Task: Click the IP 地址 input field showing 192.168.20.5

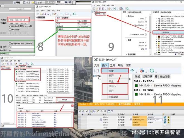Action: pyautogui.click(x=18, y=20)
